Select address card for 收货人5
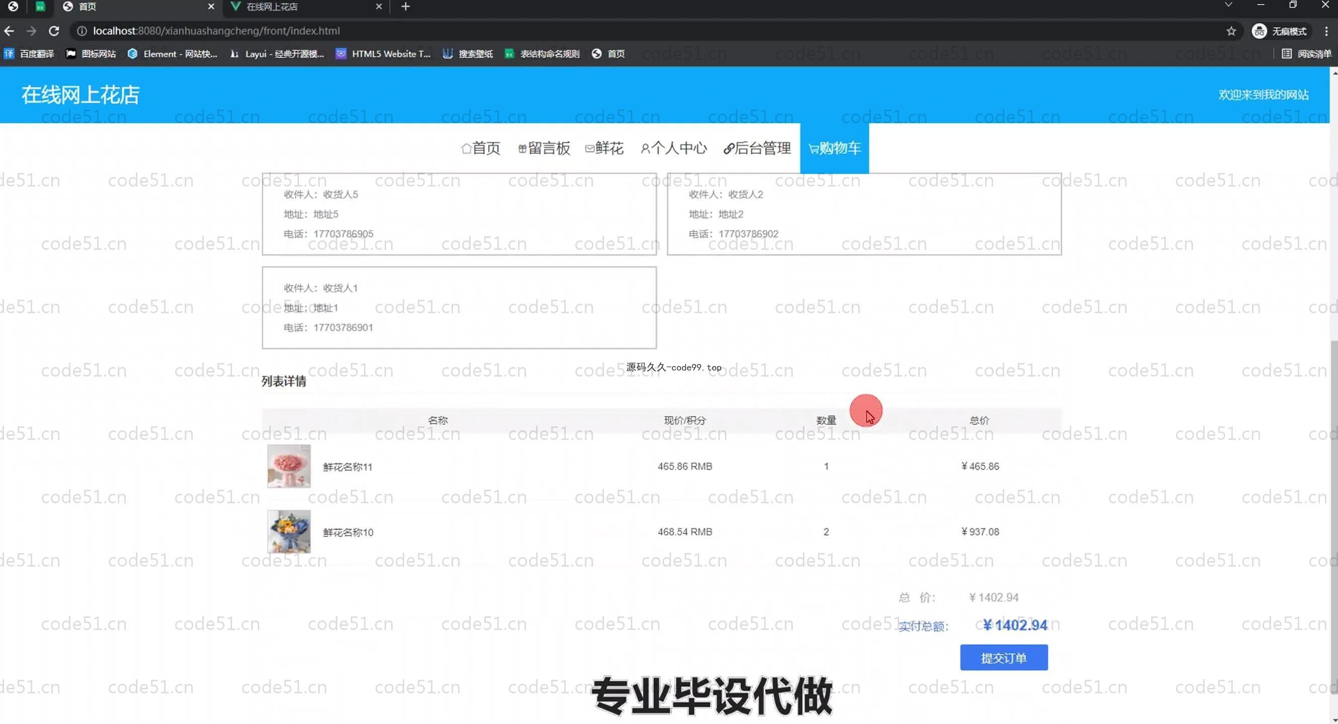The width and height of the screenshot is (1338, 724). 459,214
